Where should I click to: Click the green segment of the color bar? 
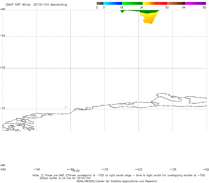pyautogui.click(x=132, y=3)
